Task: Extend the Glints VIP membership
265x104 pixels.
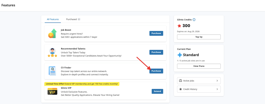Action: tap(157, 91)
